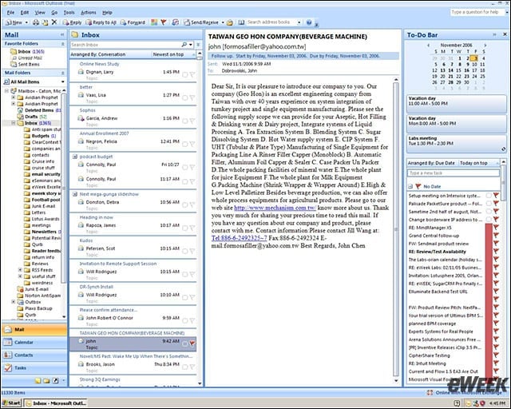Open the Actions menu
Image resolution: width=511 pixels, height=409 pixels.
[88, 13]
